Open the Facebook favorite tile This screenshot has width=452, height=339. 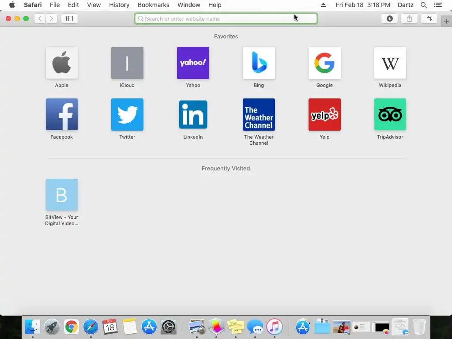point(62,114)
